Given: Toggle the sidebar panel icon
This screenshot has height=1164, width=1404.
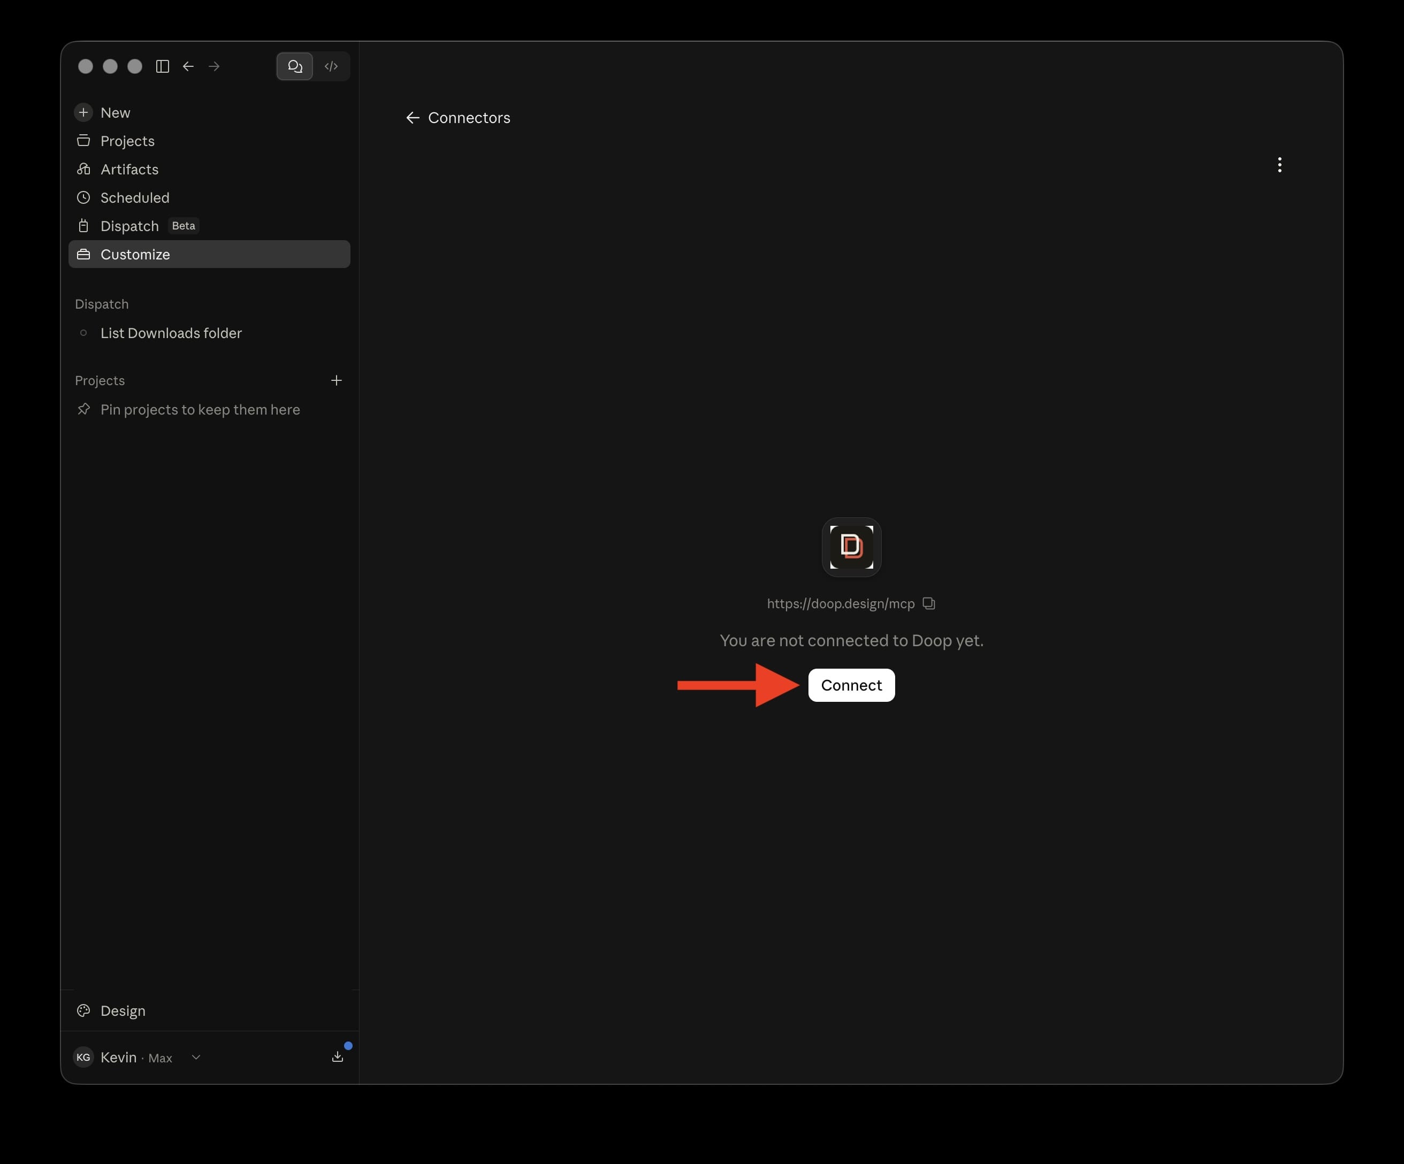Looking at the screenshot, I should click(163, 66).
